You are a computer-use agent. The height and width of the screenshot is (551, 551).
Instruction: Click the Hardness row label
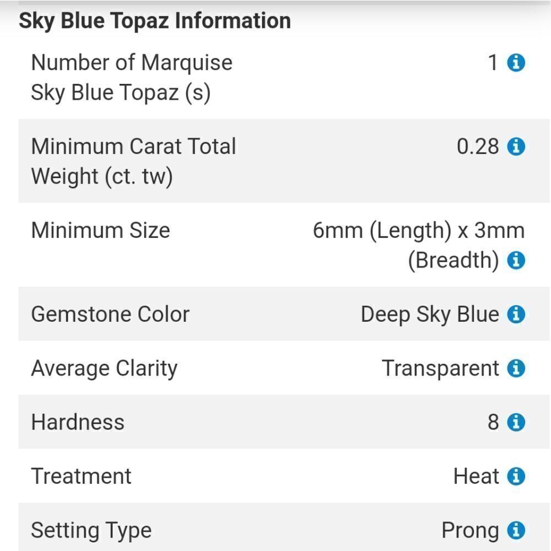78,422
